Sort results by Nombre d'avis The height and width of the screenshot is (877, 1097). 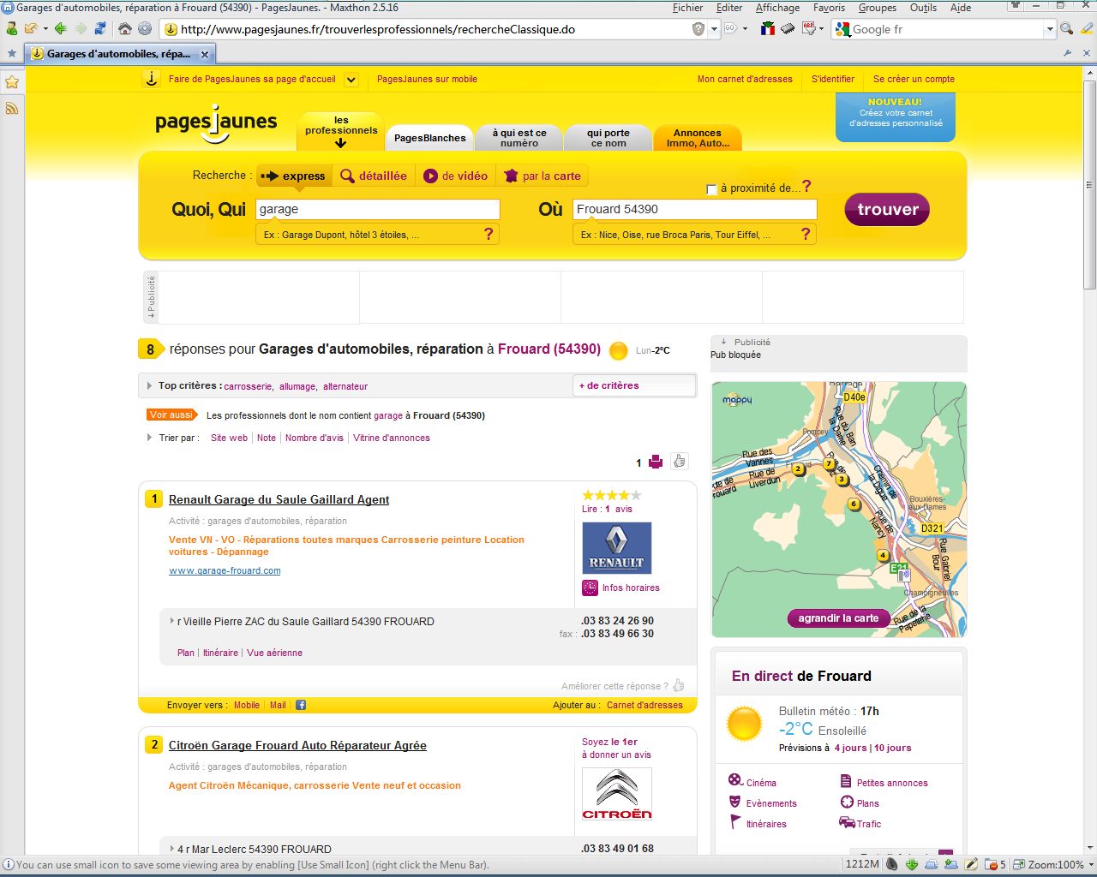(x=315, y=438)
